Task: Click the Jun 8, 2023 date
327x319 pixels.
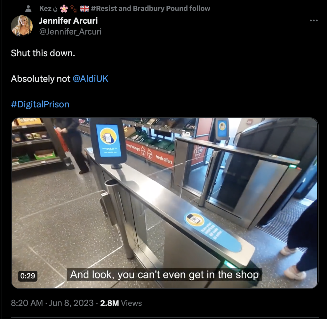Action: (x=71, y=303)
